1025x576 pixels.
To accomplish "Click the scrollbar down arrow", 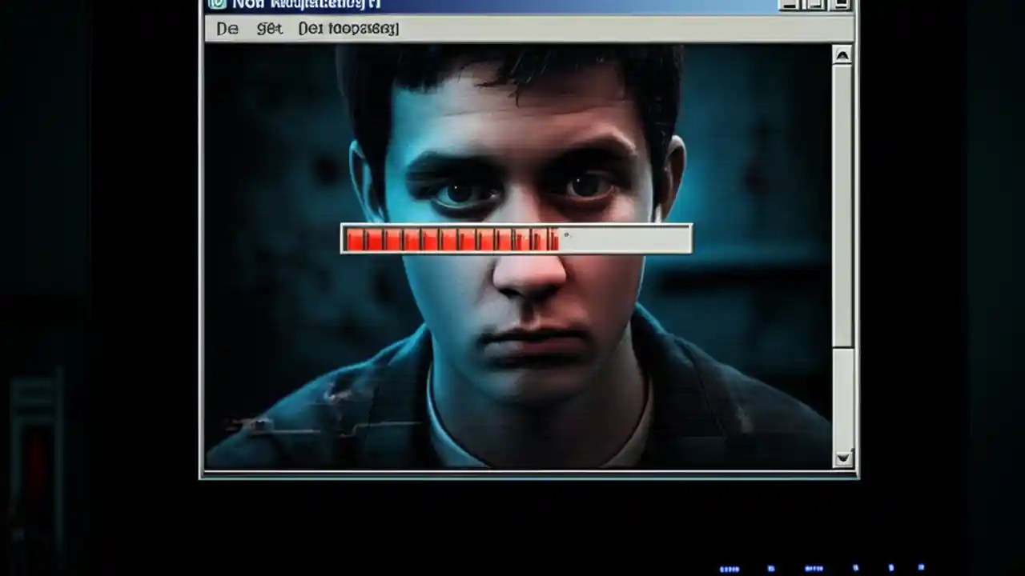I will point(843,458).
